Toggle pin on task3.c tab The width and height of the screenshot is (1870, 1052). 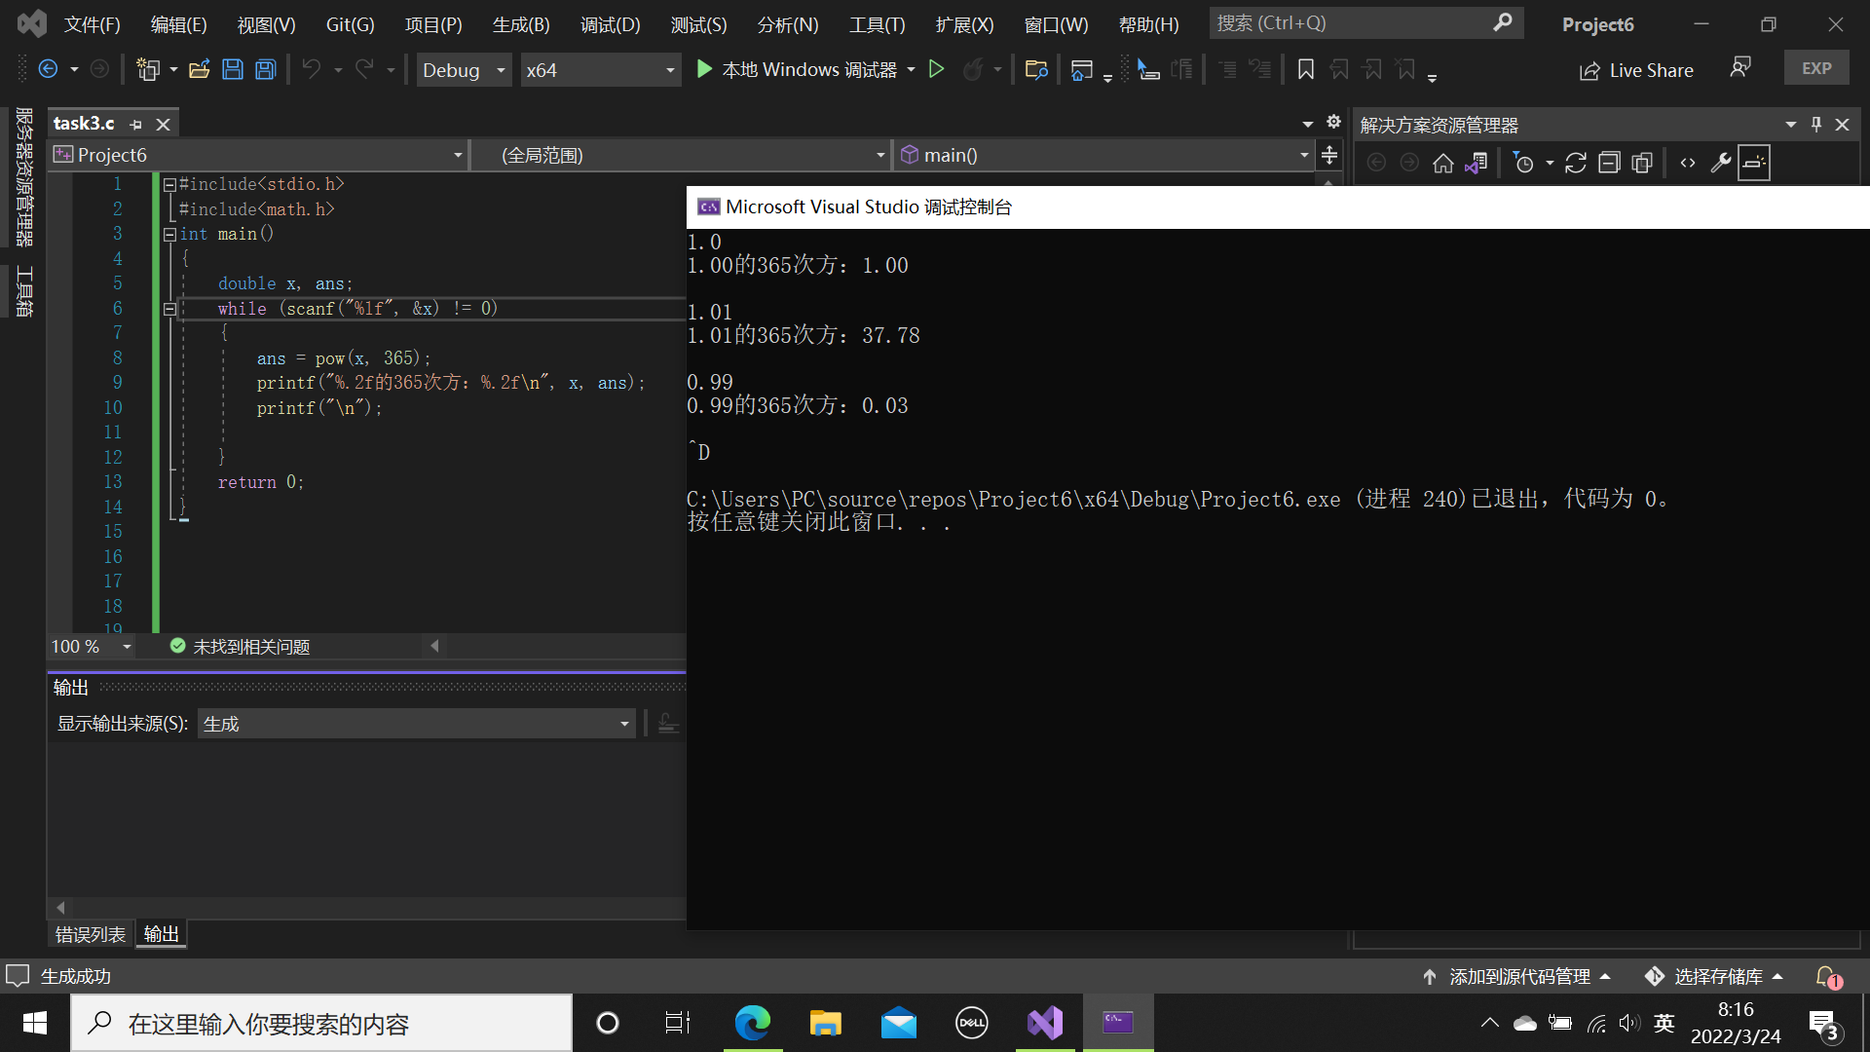136,125
